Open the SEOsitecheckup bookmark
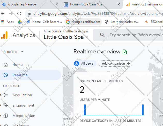Image resolution: width=163 pixels, height=126 pixels. [154, 22]
